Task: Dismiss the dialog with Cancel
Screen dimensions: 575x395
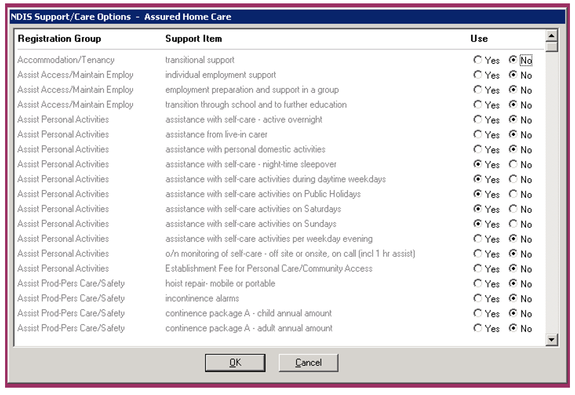Action: tap(309, 363)
